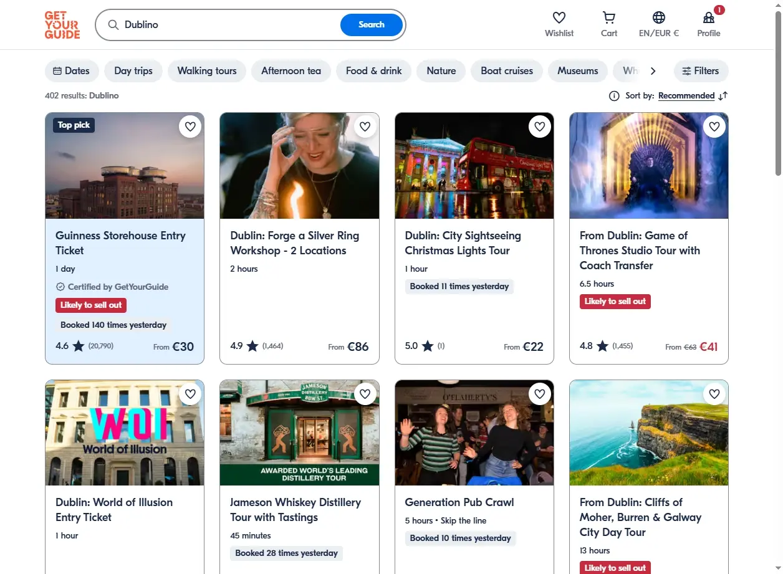Click 'Booked 11 times yesterday' label
The image size is (783, 574).
(459, 287)
